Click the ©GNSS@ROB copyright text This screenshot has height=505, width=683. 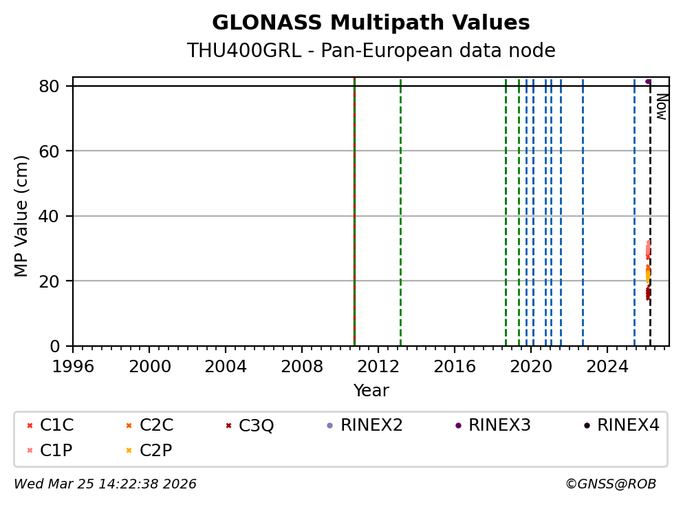click(x=610, y=484)
